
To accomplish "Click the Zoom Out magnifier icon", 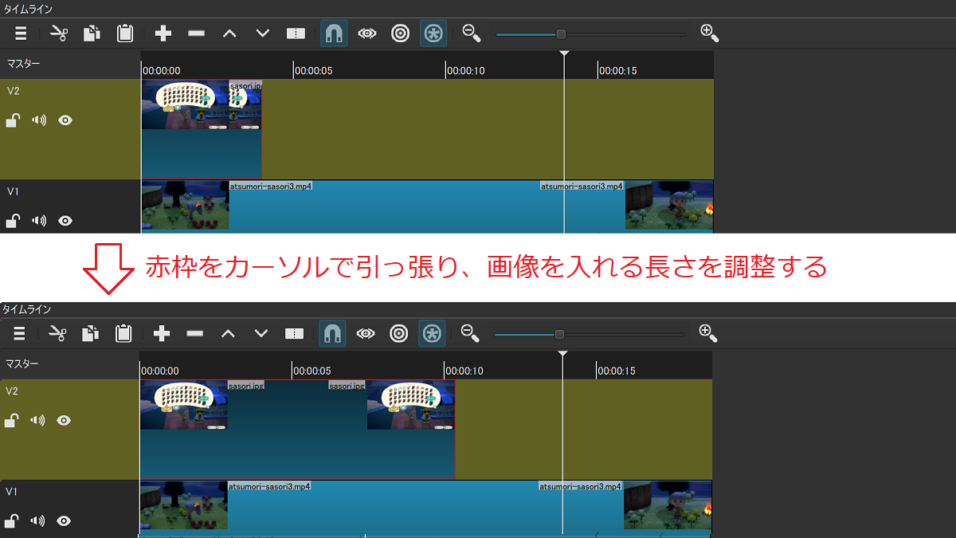I will tap(470, 33).
